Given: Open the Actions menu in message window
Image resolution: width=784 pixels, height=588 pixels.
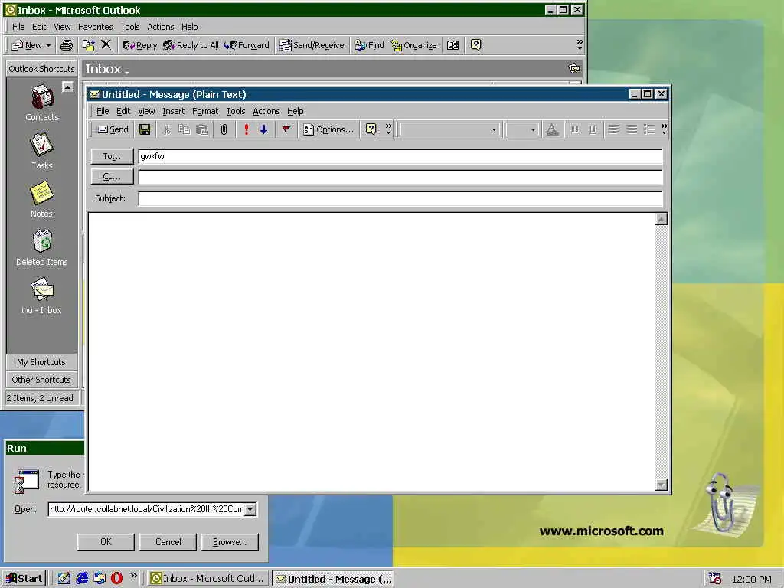Looking at the screenshot, I should tap(266, 111).
